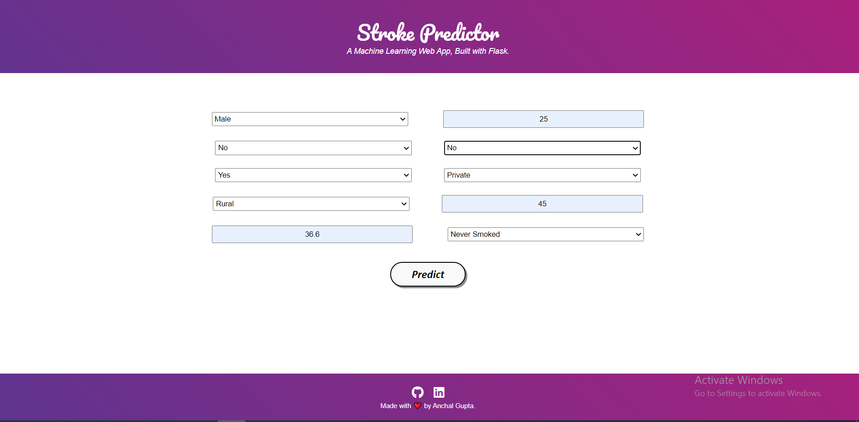Viewport: 859px width, 422px height.
Task: Open the LinkedIn icon in the footer
Action: click(438, 392)
